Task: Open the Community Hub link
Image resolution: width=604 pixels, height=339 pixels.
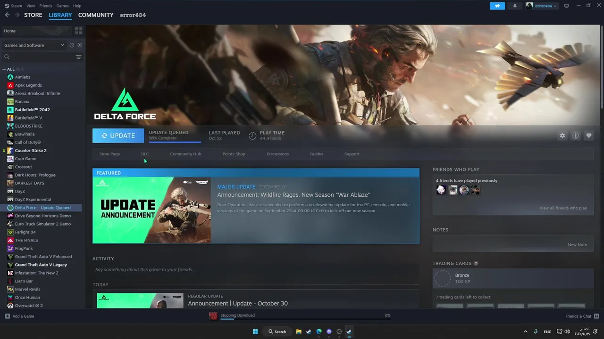Action: [185, 154]
